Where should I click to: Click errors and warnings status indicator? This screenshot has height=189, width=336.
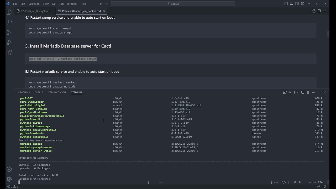[13, 187]
